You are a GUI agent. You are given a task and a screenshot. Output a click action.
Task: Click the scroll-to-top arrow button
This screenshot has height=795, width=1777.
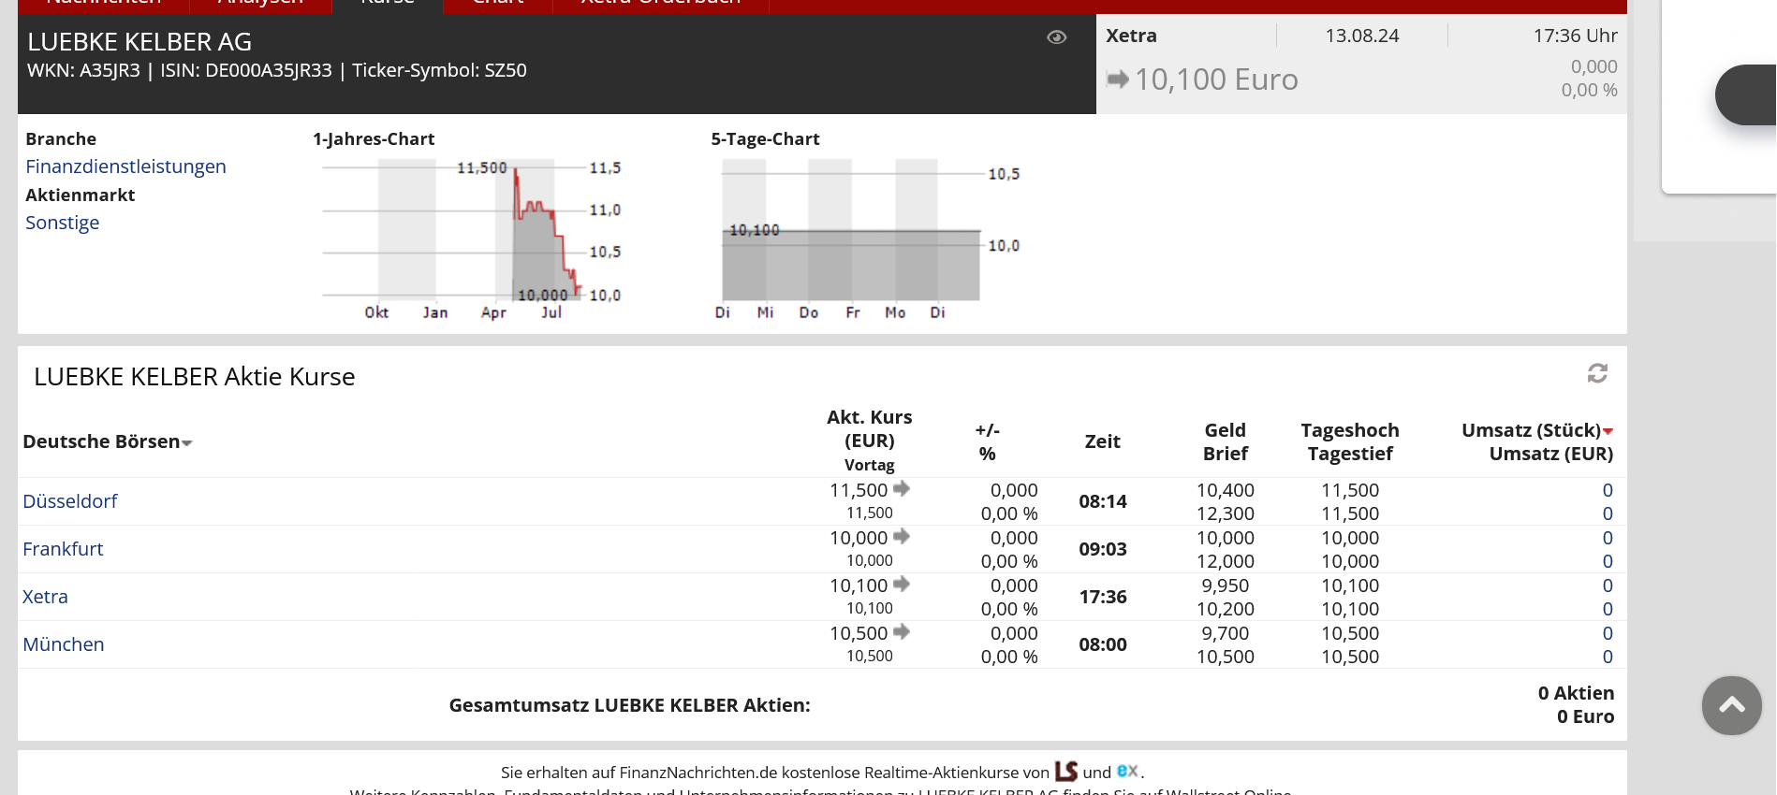tap(1731, 705)
